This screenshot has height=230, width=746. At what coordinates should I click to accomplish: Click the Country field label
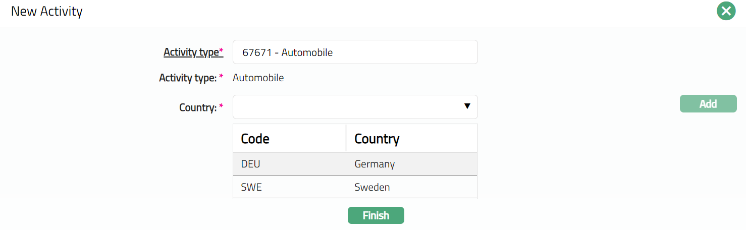coord(197,107)
